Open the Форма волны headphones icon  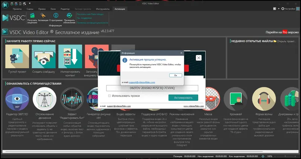(264, 99)
